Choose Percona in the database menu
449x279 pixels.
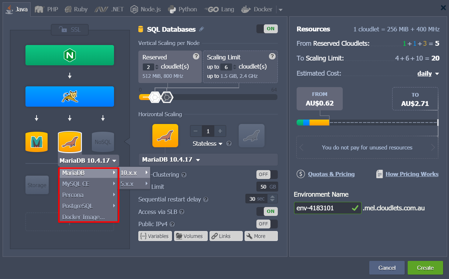[x=89, y=195]
